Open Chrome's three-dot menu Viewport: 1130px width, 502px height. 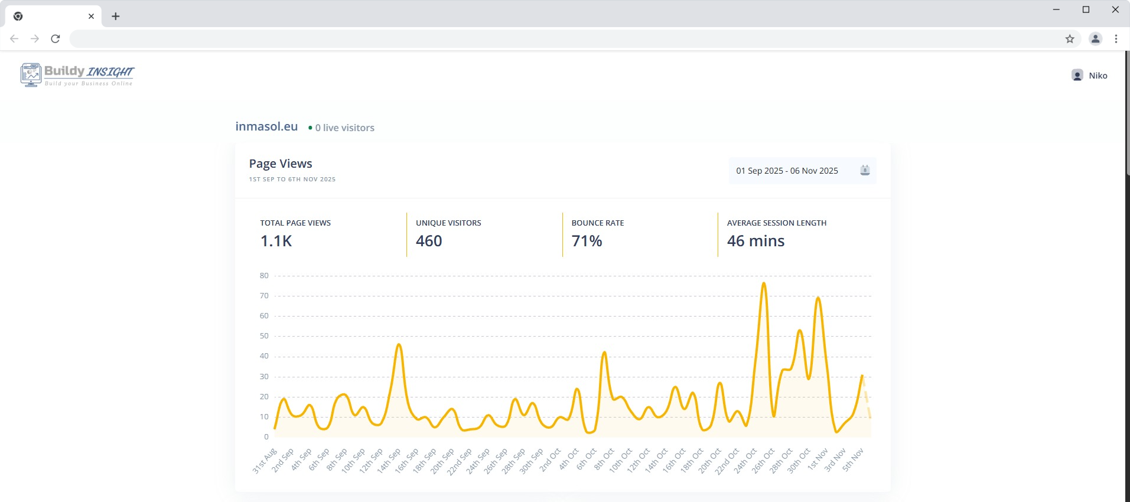point(1116,39)
